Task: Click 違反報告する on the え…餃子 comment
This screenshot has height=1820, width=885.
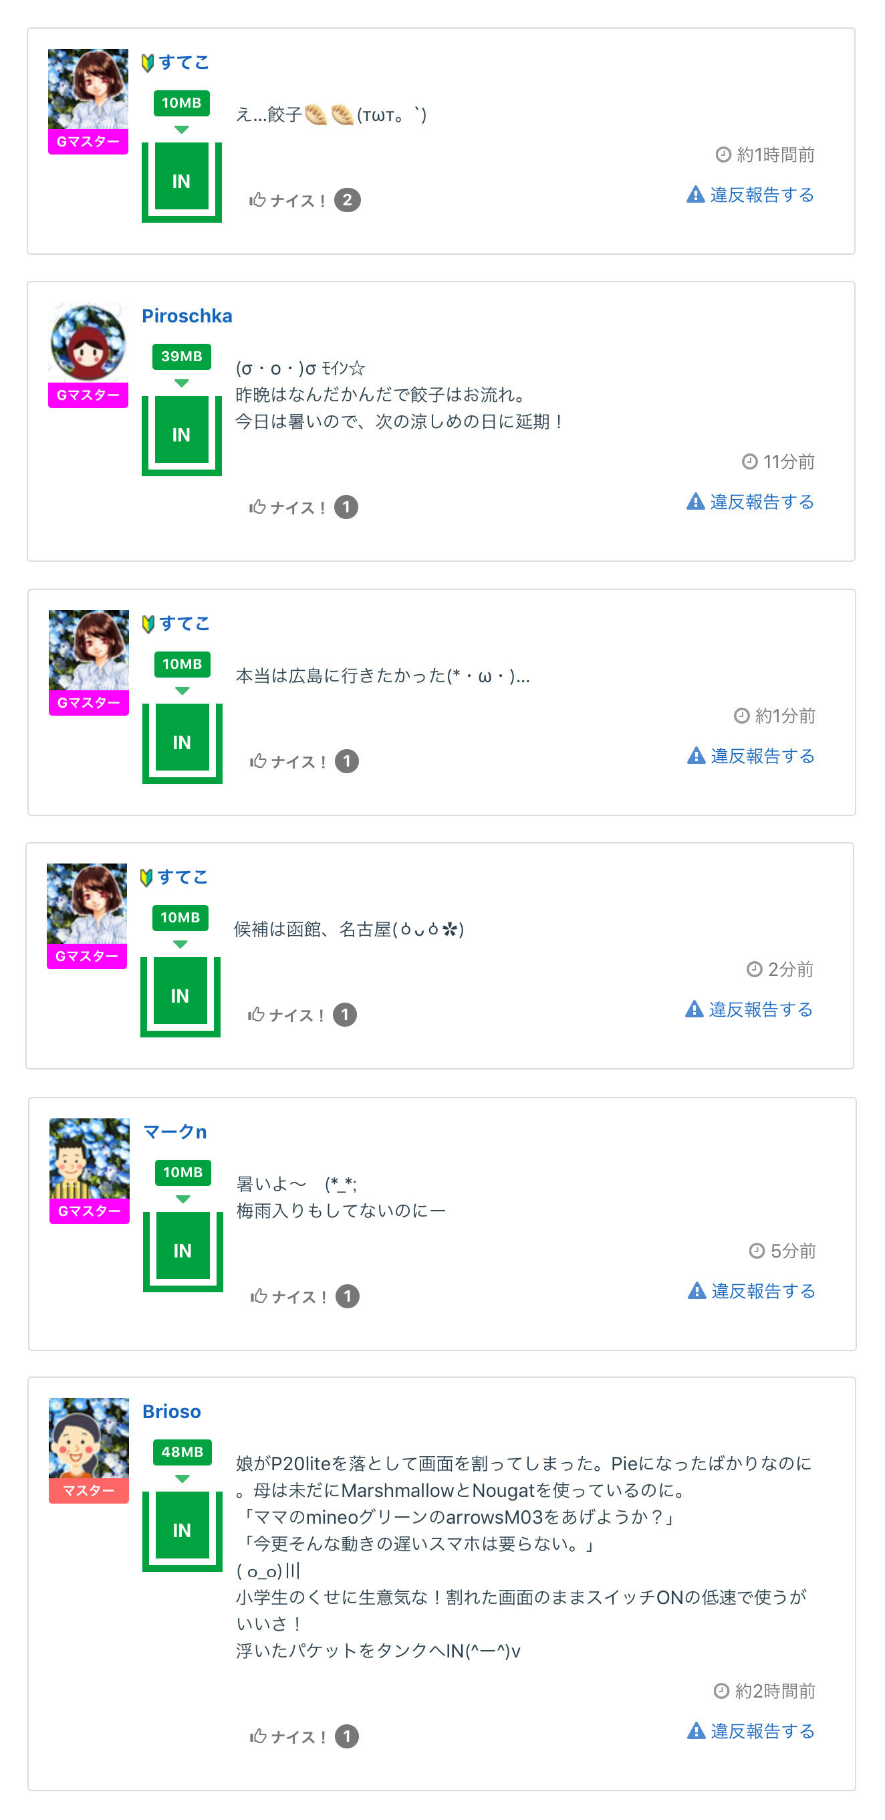Action: click(x=761, y=194)
